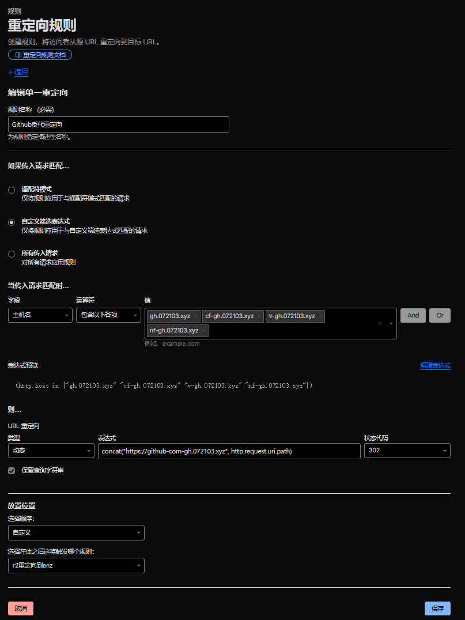Clear all hostname values with the X icon

click(380, 323)
